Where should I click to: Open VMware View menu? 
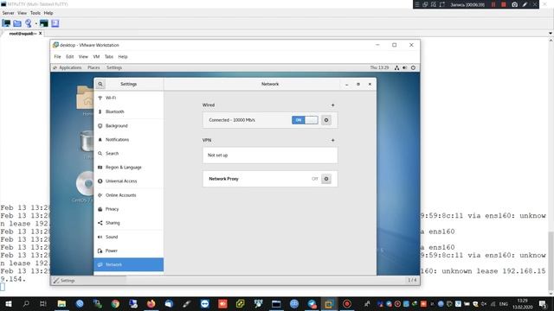tap(83, 57)
